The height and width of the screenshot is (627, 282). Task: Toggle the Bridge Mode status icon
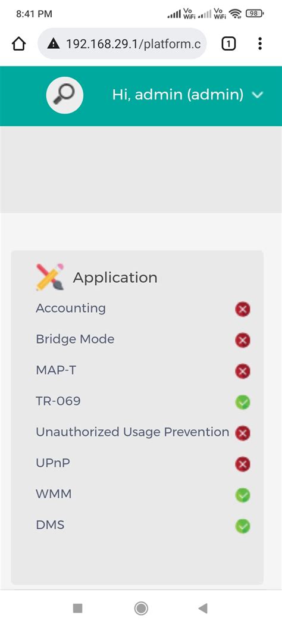(243, 340)
